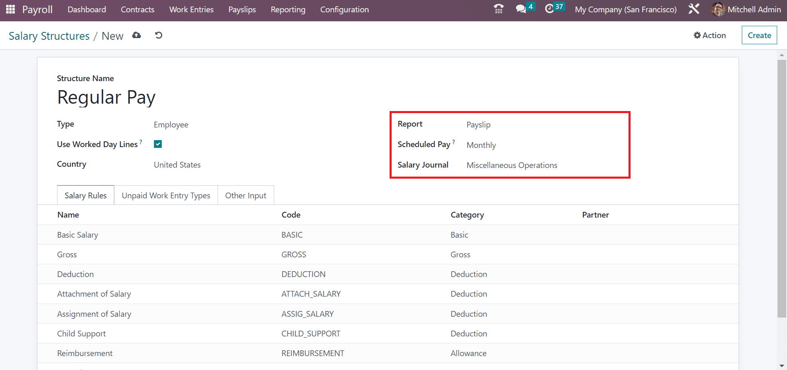Screen dimensions: 787x370
Task: Click the discard changes undo icon
Action: coord(158,36)
